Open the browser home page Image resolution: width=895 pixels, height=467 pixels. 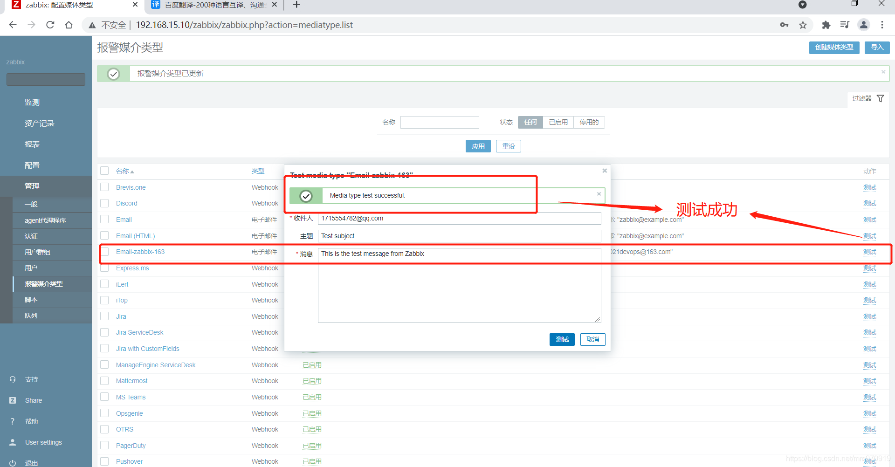pyautogui.click(x=69, y=25)
